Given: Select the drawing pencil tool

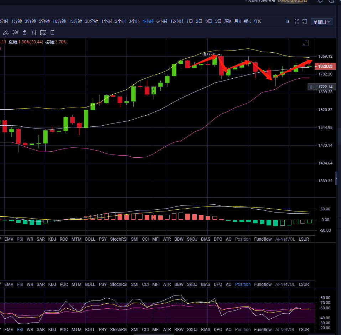Looking at the screenshot, I should coord(5,32).
